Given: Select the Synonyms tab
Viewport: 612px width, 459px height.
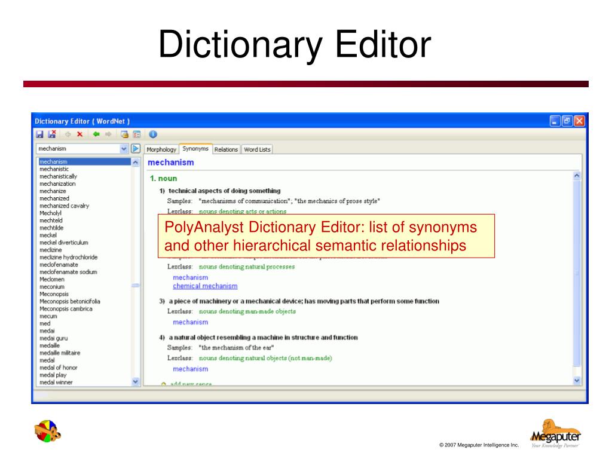Looking at the screenshot, I should tap(195, 149).
